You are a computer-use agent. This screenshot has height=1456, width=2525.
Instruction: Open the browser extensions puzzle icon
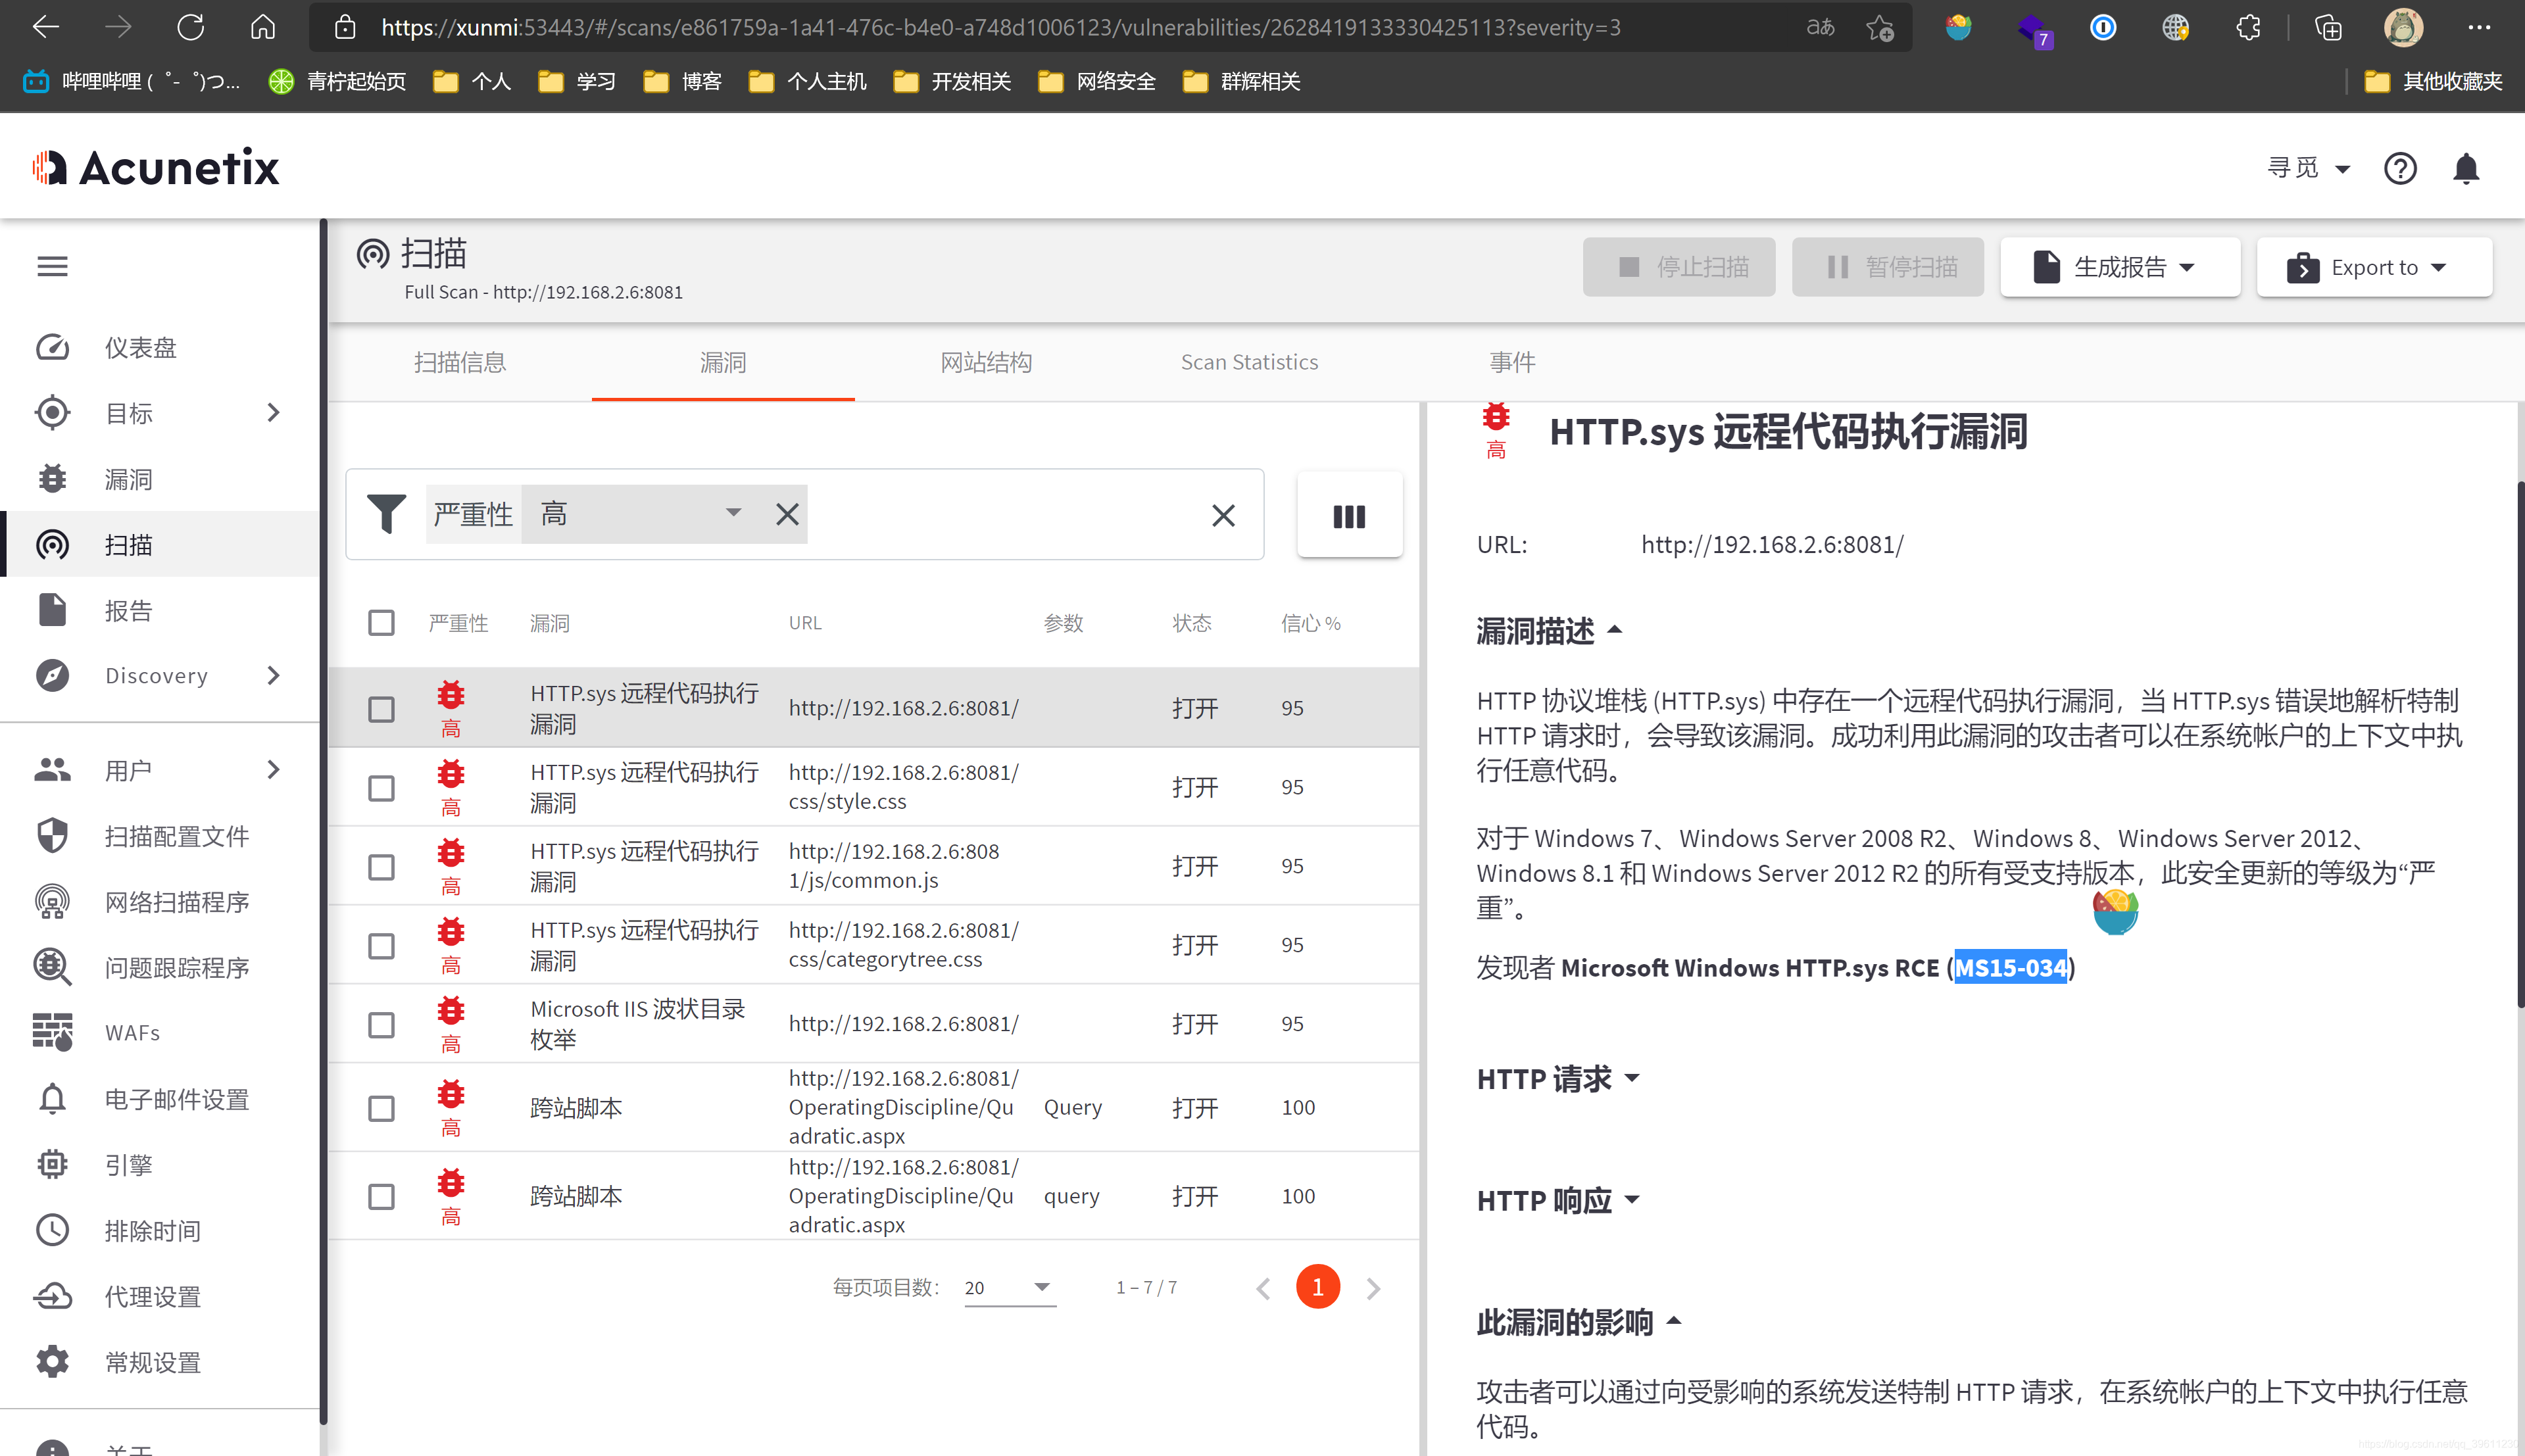[x=2248, y=28]
